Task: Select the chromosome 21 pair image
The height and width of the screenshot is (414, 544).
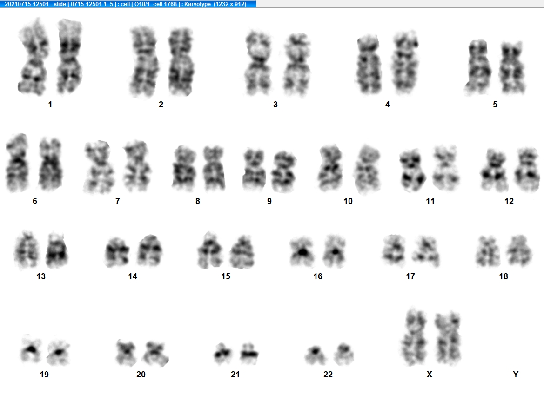Action: 236,354
